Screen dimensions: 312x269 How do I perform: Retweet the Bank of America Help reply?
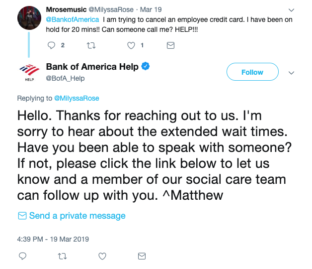coord(62,256)
